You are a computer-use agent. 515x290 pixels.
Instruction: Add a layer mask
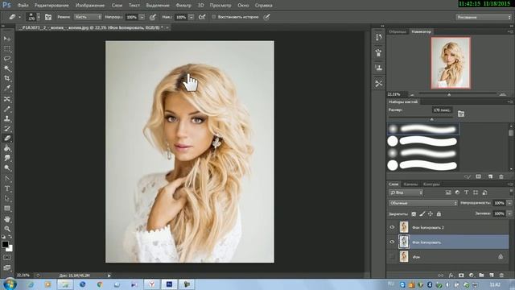461,275
